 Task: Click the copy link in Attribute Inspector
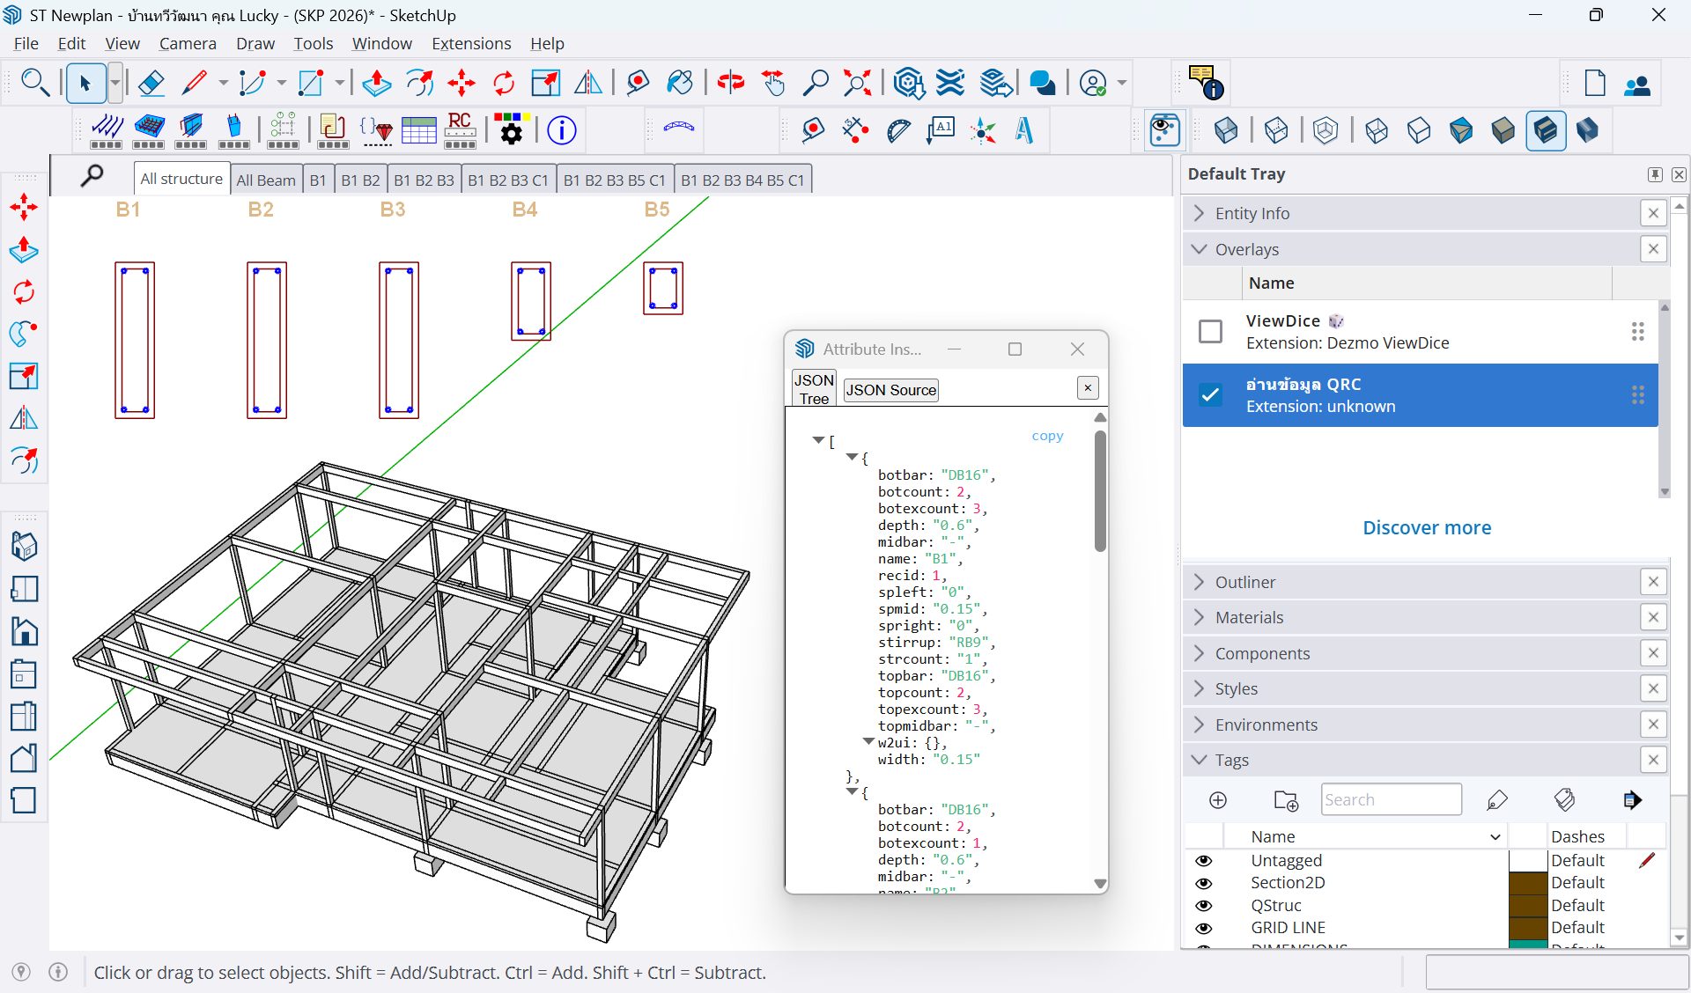pyautogui.click(x=1047, y=436)
